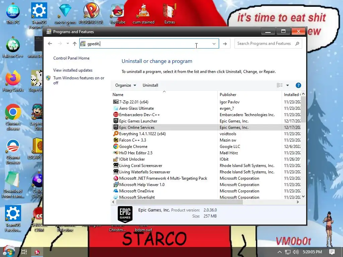
Task: Select the 7-Zip 22.01 program icon
Action: click(116, 102)
